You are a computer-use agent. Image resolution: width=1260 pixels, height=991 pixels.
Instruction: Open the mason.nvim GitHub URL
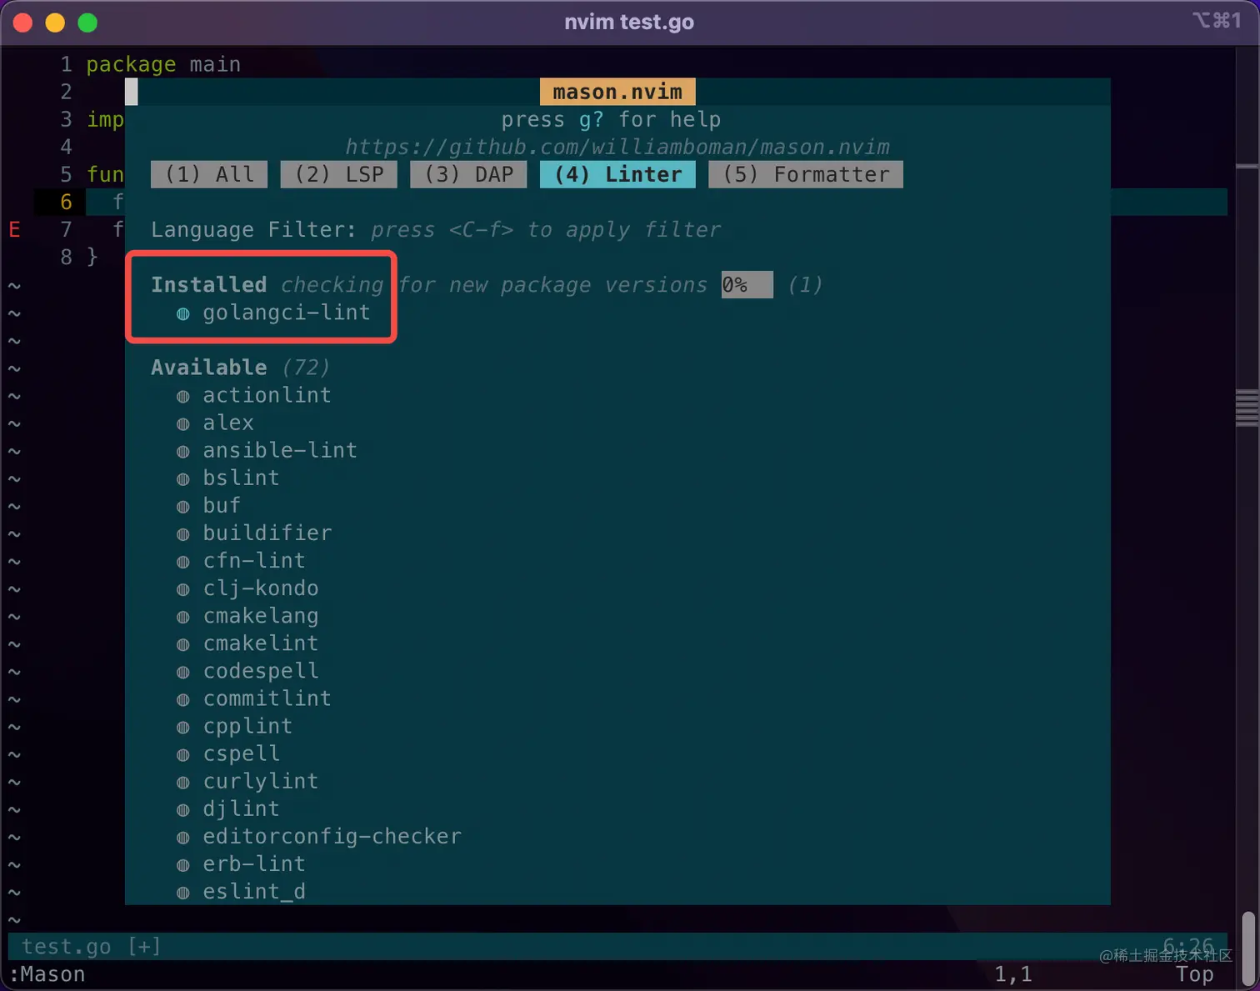pyautogui.click(x=617, y=147)
